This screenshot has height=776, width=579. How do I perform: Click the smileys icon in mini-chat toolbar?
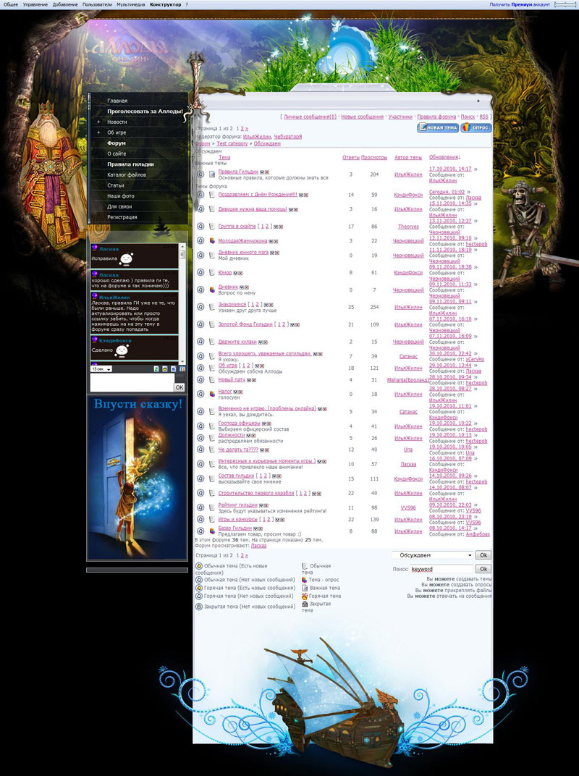(x=165, y=369)
